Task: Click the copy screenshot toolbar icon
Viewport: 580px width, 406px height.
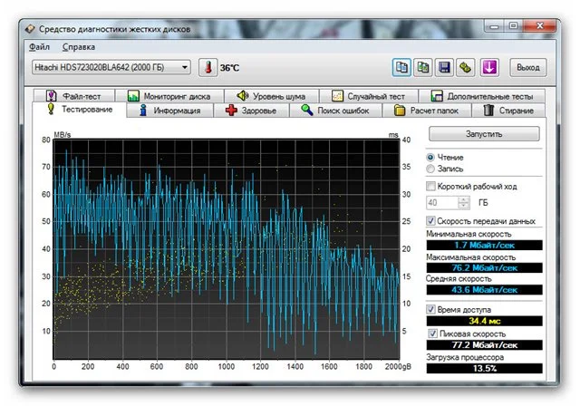Action: tap(422, 67)
